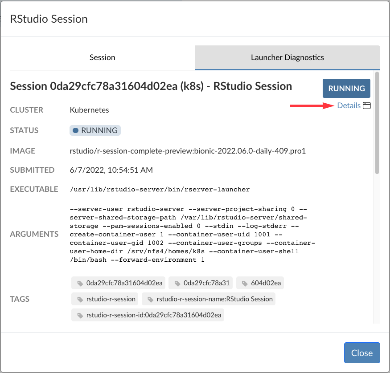Select the RUNNING status badge
This screenshot has height=373, width=390.
pos(95,130)
